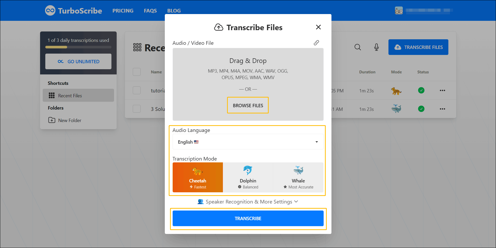The width and height of the screenshot is (496, 248).
Task: Select Recent Files in the sidebar
Action: 70,96
